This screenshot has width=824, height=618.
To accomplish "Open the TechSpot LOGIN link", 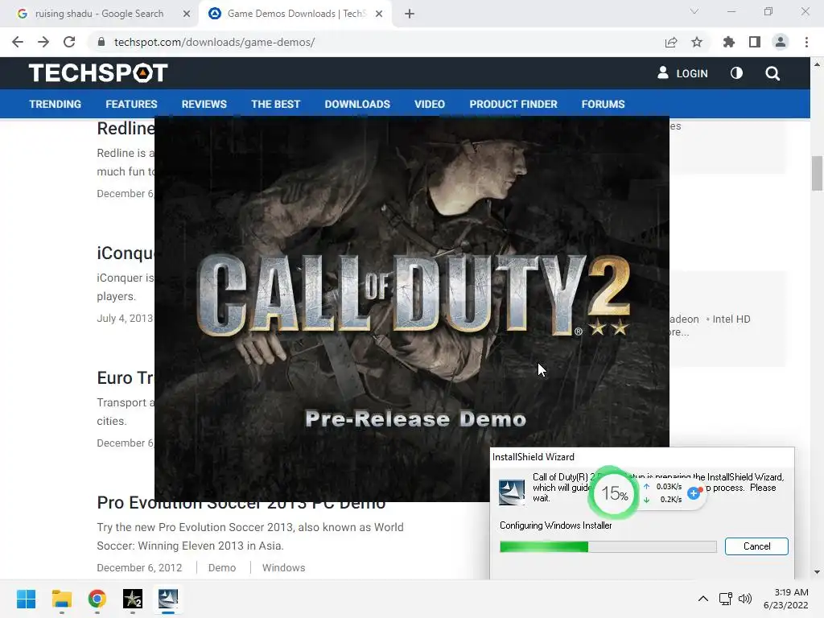I will [x=682, y=73].
